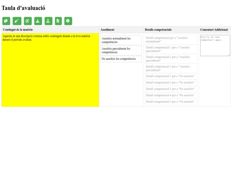Screen dimensions: 232x174
Task: Click Detall competencial 2 per a "No assoleix"
Action: (x=171, y=83)
